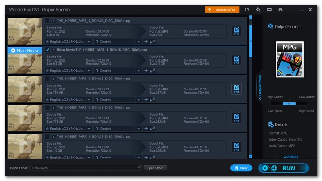
Task: Open the settings gear icon in title bar
Action: tap(258, 10)
